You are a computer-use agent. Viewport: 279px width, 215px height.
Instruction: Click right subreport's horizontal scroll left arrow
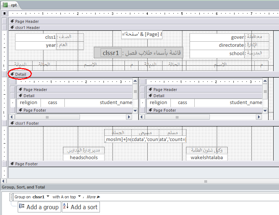click(141, 117)
